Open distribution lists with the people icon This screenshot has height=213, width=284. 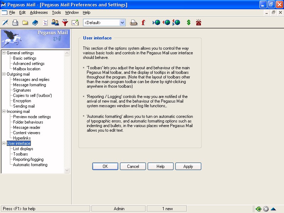55,23
